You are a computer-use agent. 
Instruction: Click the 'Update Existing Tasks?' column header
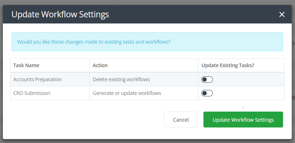tap(241, 65)
